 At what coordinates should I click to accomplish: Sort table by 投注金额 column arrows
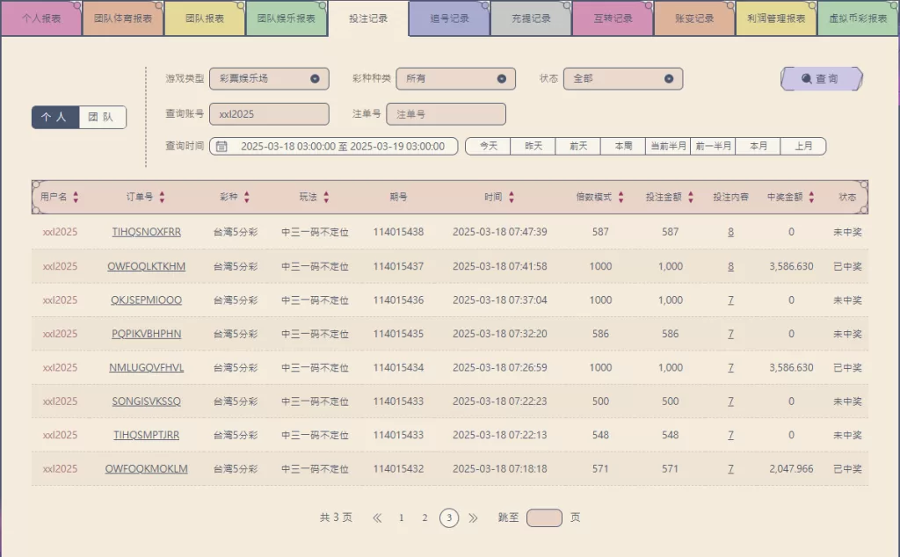click(x=691, y=197)
